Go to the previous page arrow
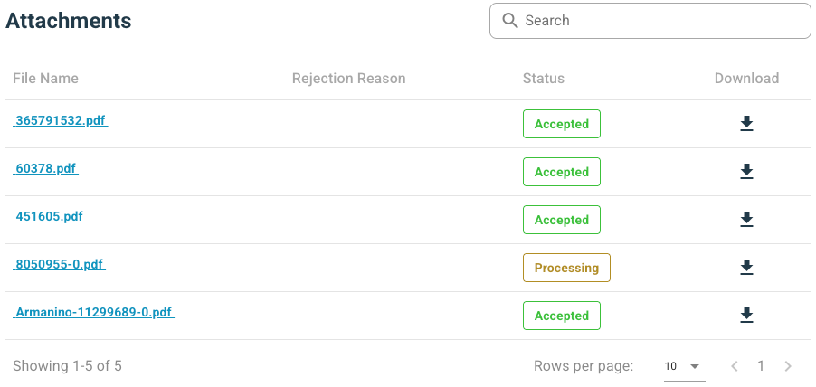The width and height of the screenshot is (816, 387). point(735,366)
